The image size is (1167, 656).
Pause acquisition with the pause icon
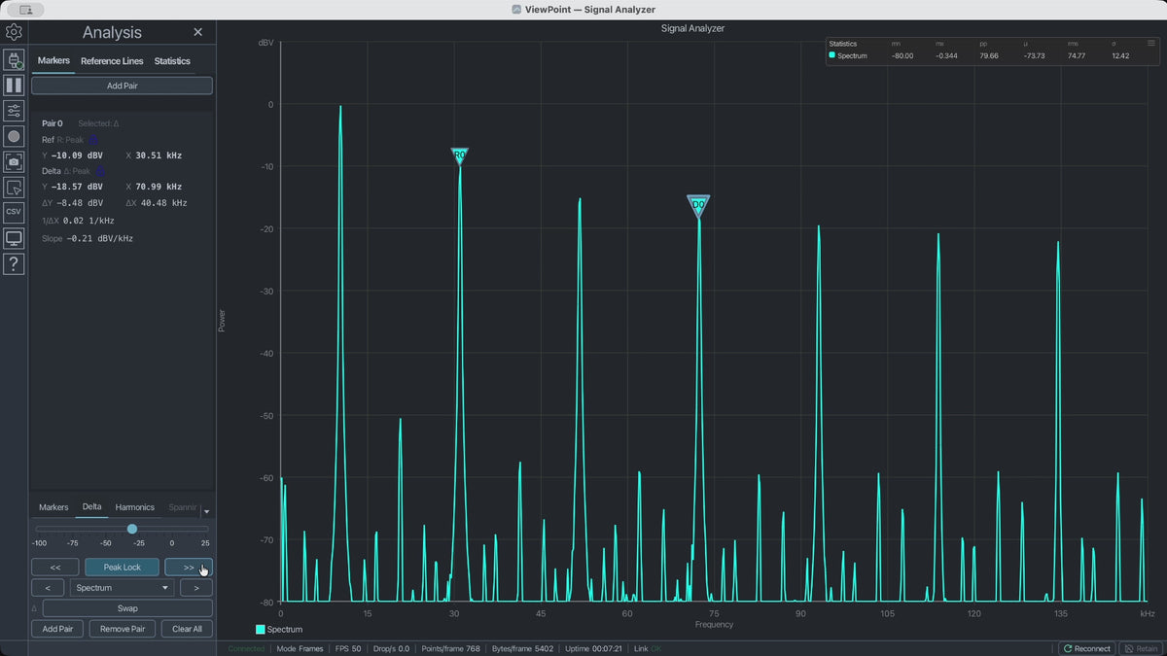pyautogui.click(x=14, y=86)
